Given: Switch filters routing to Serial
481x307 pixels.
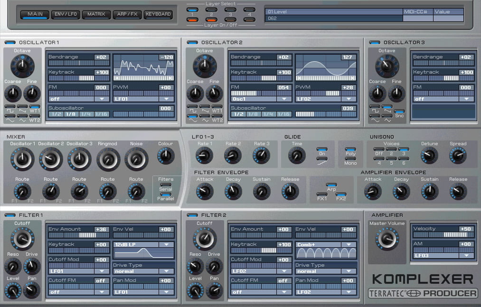Looking at the screenshot, I should pos(166,185).
